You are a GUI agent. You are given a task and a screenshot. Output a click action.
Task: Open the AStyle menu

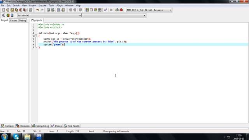[x=60, y=5]
